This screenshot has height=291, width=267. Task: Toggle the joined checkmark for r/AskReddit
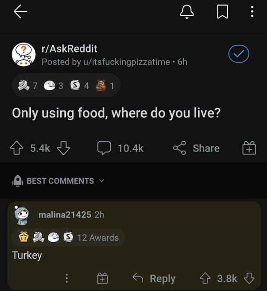pos(239,55)
